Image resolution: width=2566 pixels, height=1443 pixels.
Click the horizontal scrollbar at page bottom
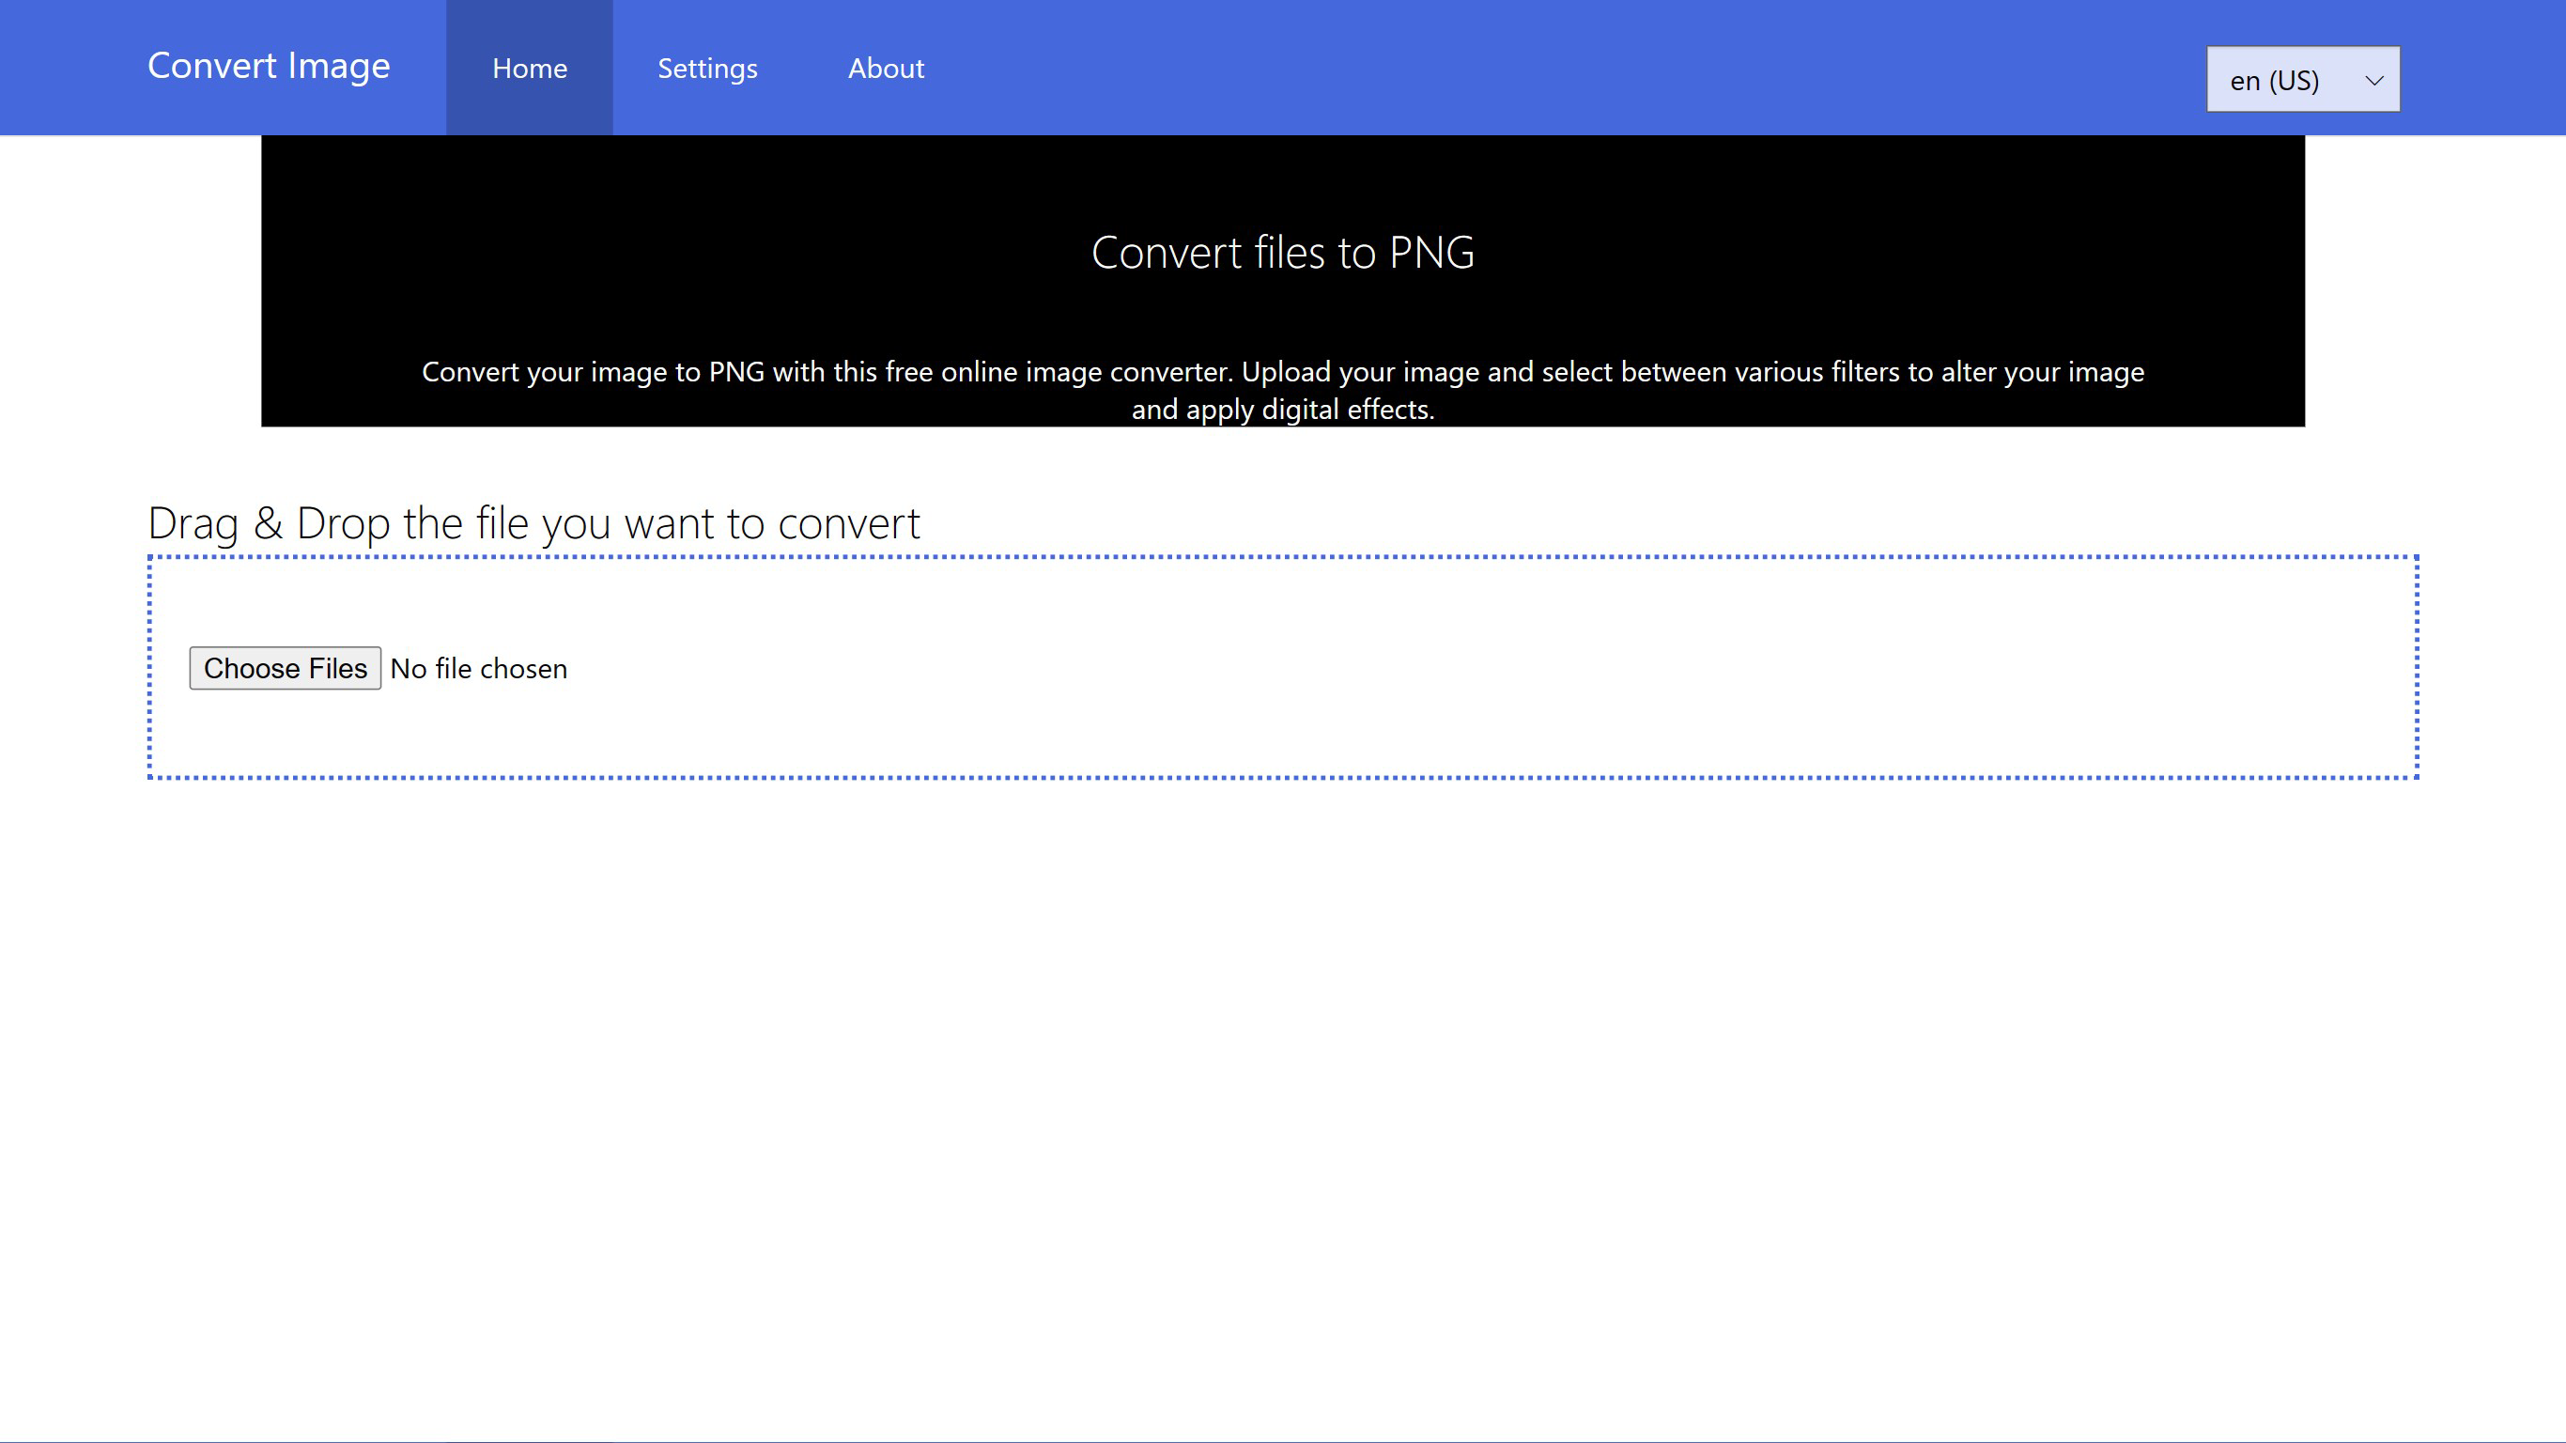point(1283,1435)
